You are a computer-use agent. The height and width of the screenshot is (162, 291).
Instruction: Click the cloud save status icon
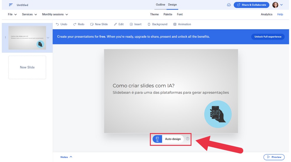coord(229,5)
